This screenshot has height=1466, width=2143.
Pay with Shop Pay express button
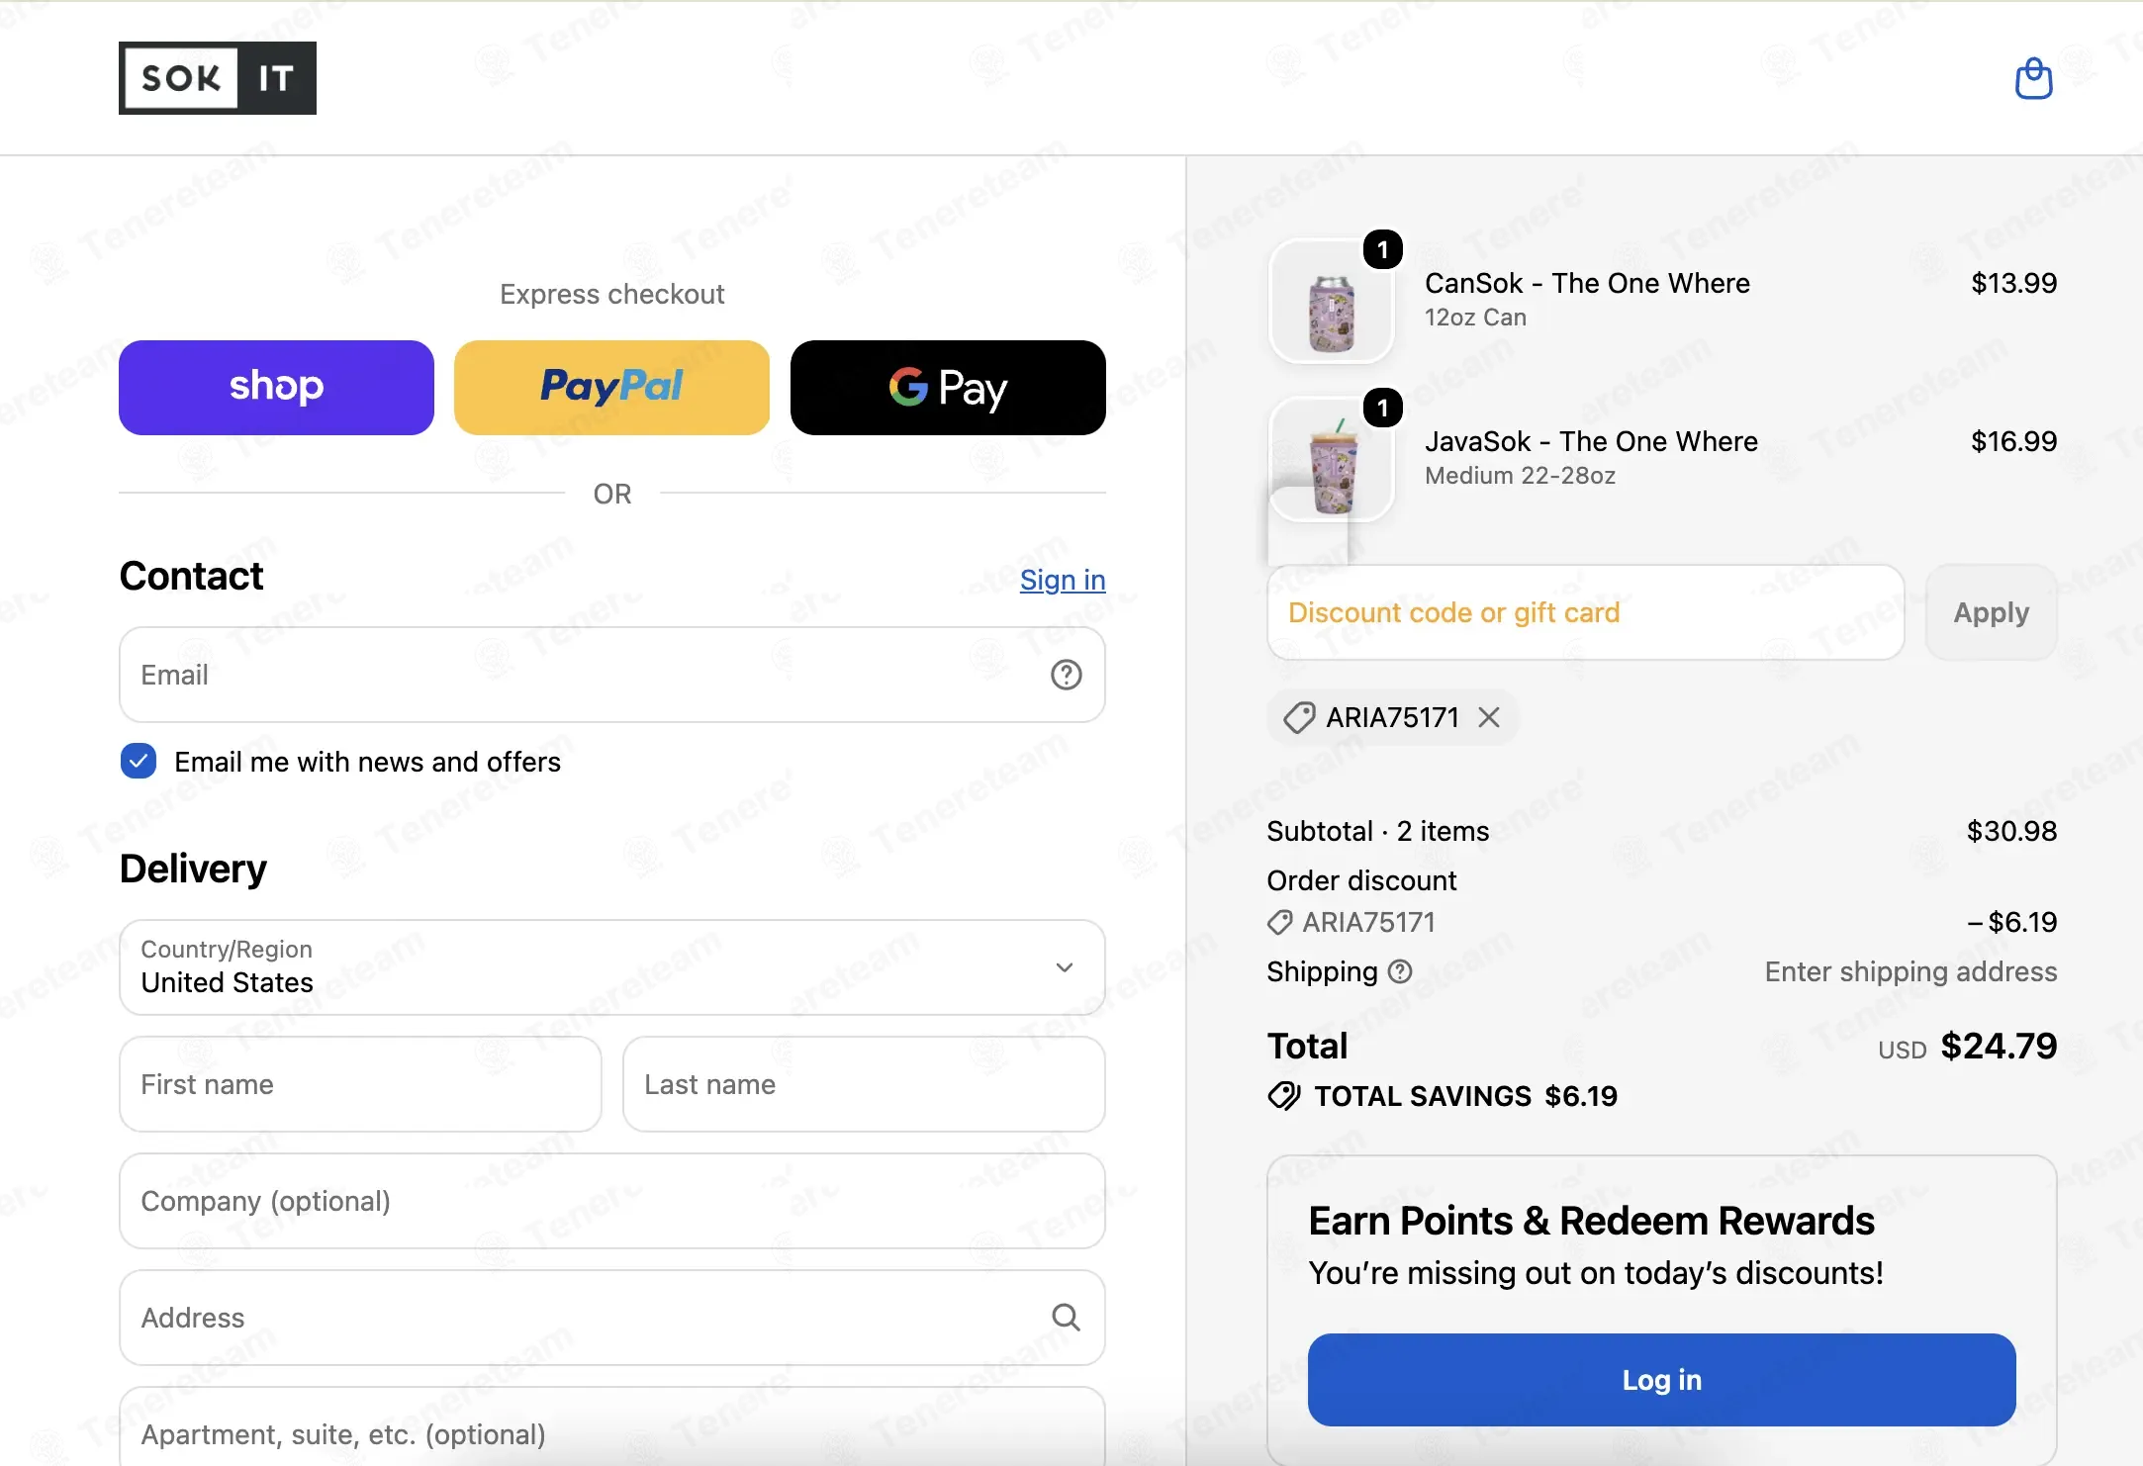(276, 388)
